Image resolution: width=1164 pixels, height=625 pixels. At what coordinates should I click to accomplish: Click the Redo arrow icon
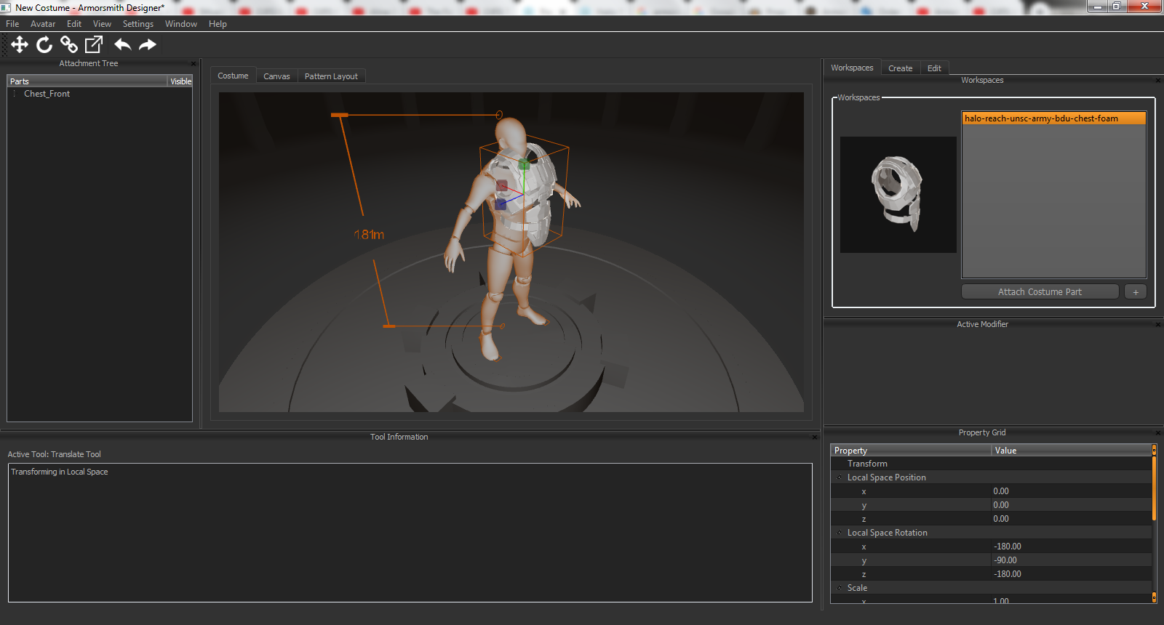tap(148, 45)
